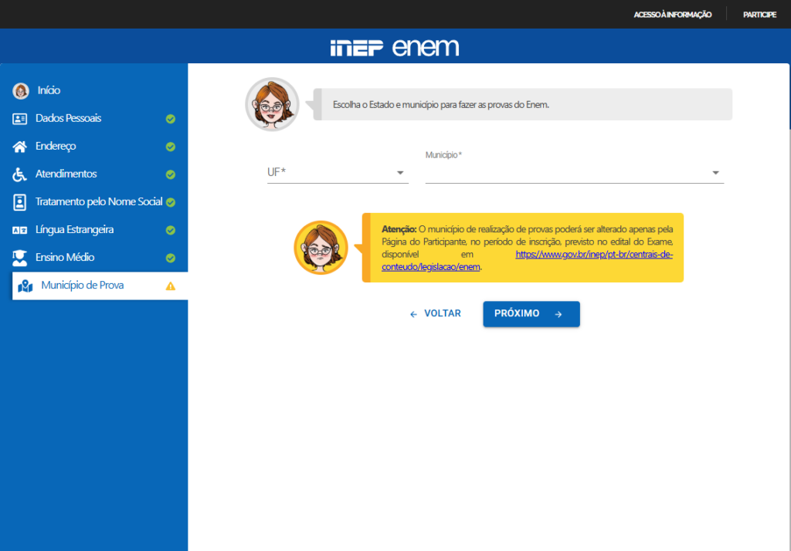Click the Dados Pessoais ID card icon
The width and height of the screenshot is (791, 551).
tap(19, 119)
